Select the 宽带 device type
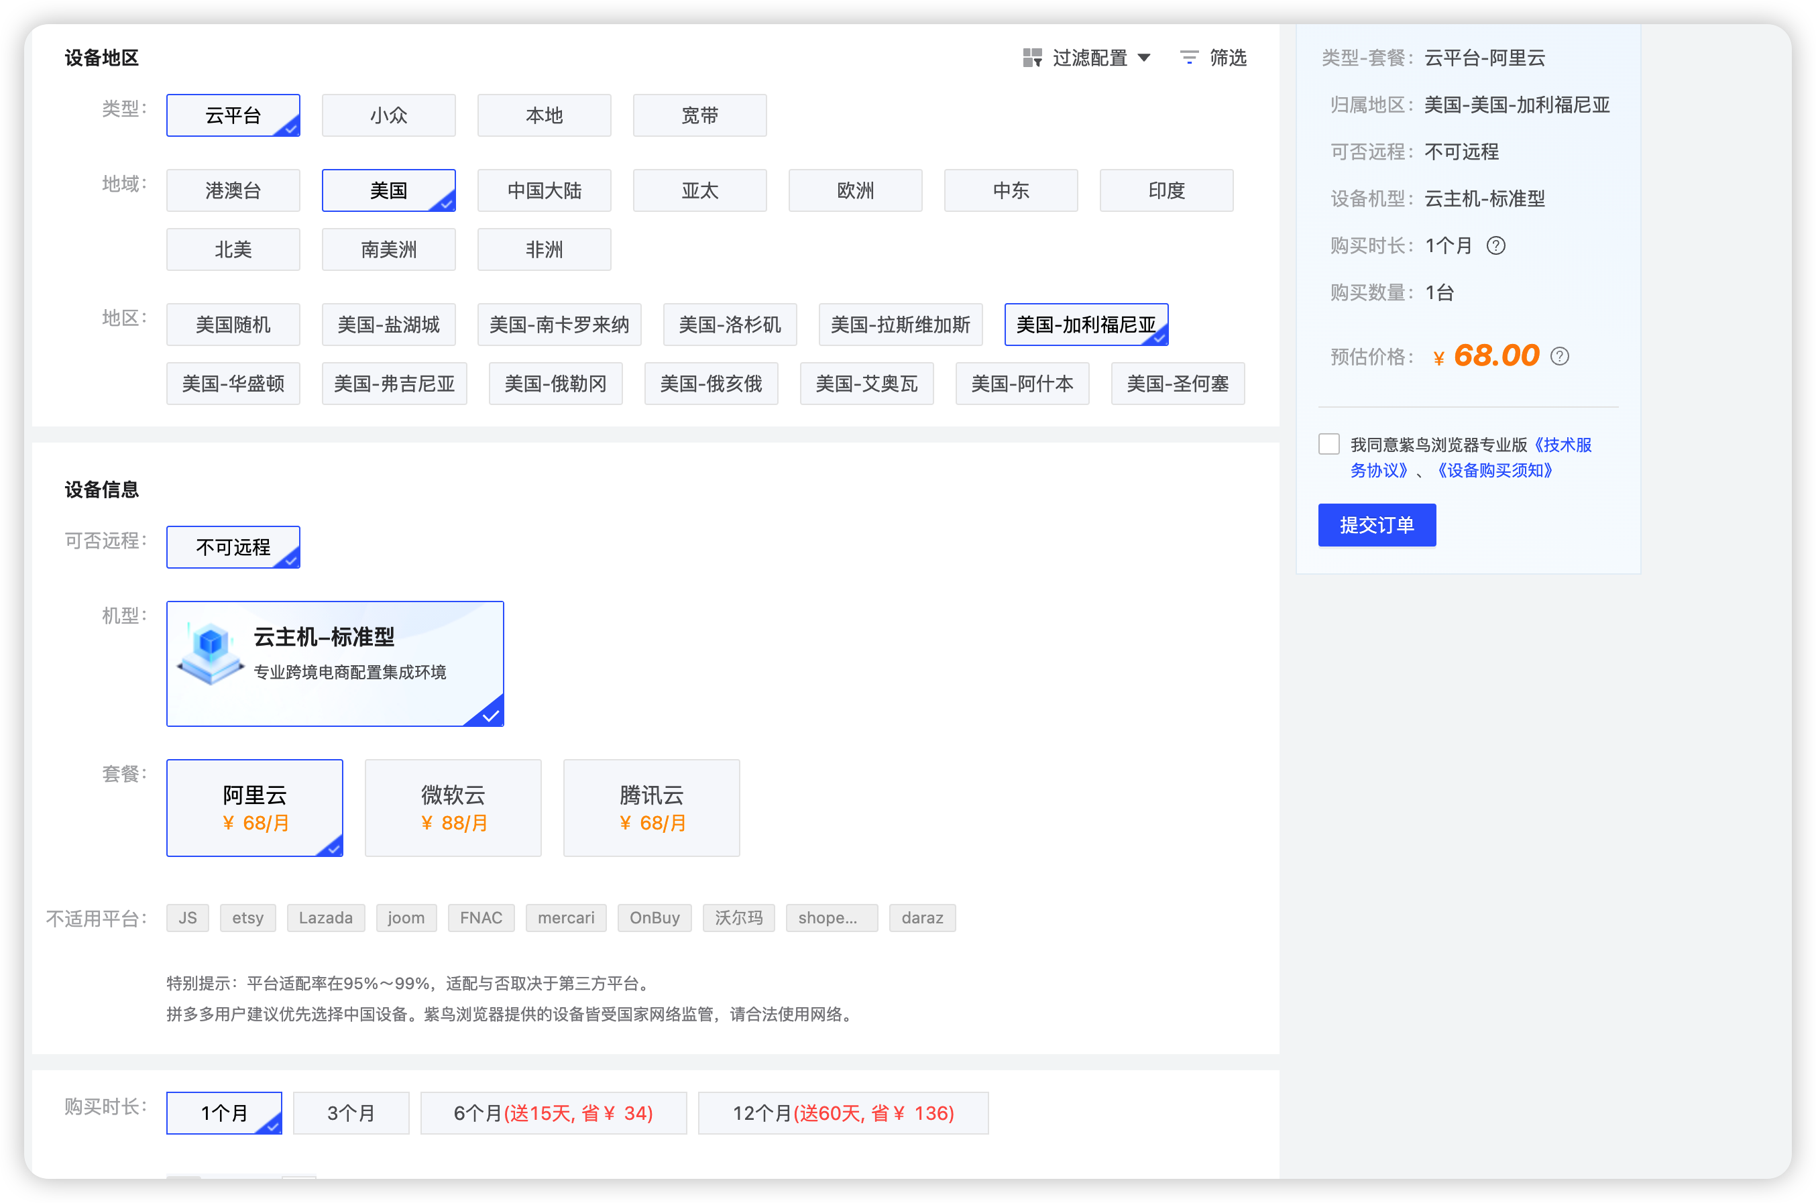Screen dimensions: 1816x1203 [699, 115]
